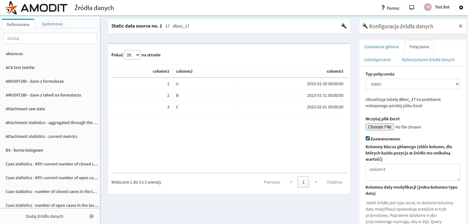Image resolution: width=468 pixels, height=224 pixels.
Task: Click the Ostatnia pagination link
Action: 334,182
